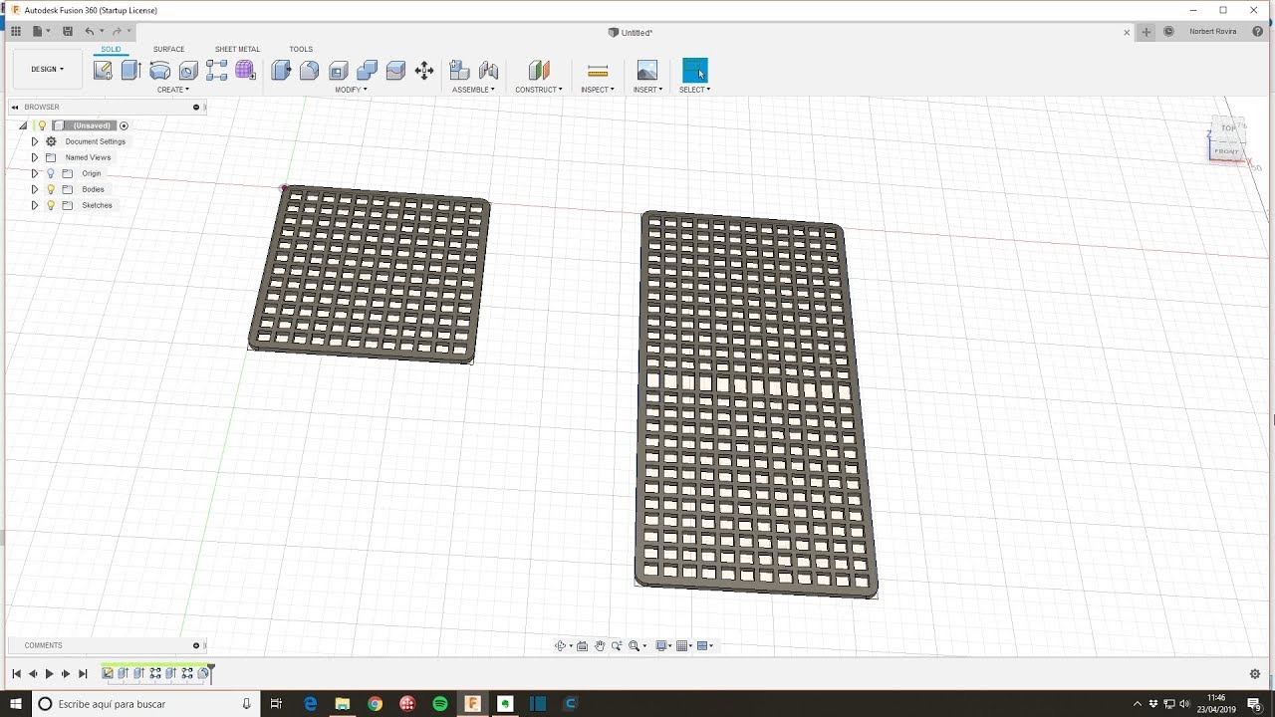
Task: Open the DESIGN workspace dropdown
Action: (x=47, y=70)
